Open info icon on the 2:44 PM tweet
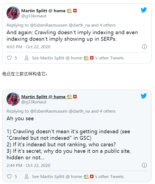This screenshot has height=184, width=155. [144, 165]
